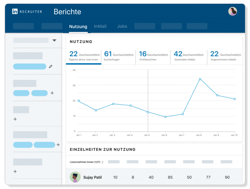Switch to the Jobs tab

point(122,27)
